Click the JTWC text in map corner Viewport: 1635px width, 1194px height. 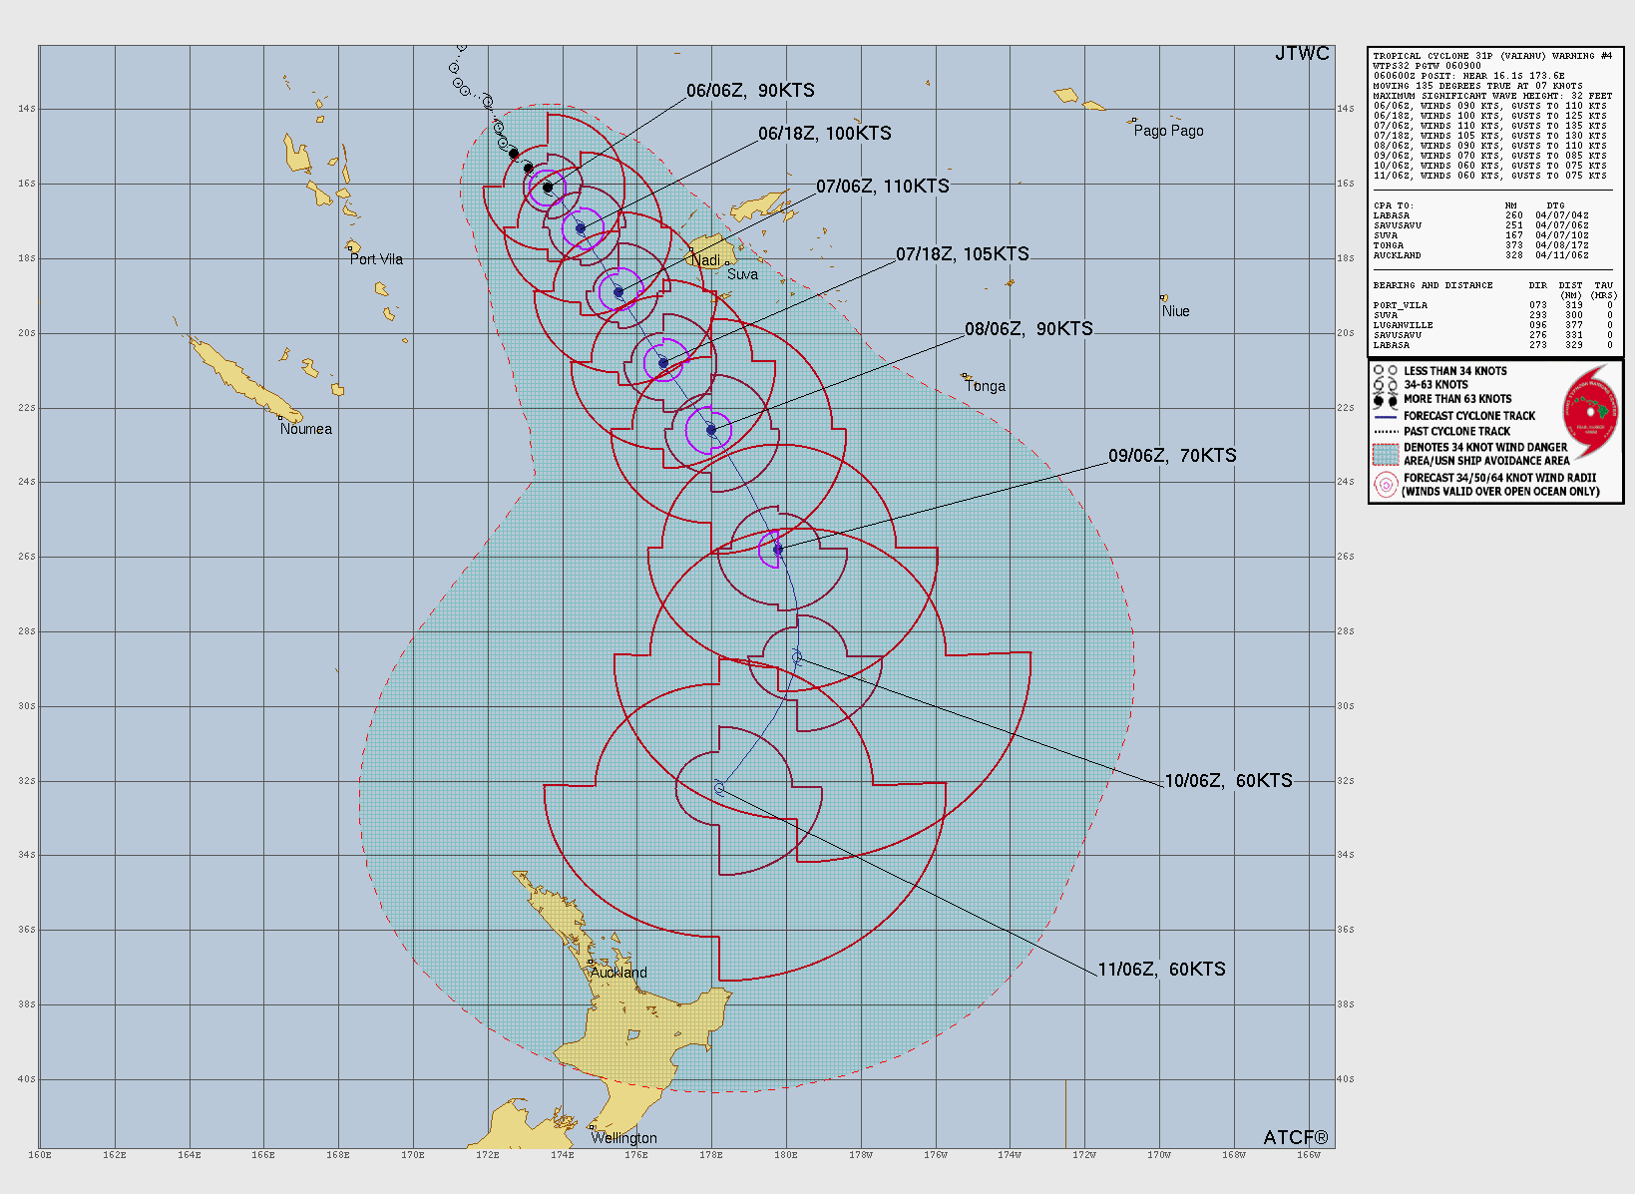(x=1302, y=54)
